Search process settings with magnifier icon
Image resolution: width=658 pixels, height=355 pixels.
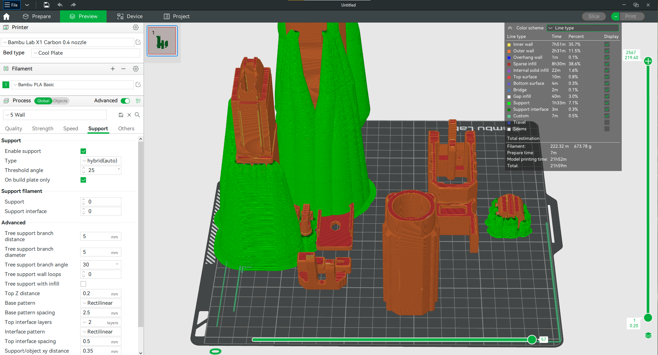point(137,115)
